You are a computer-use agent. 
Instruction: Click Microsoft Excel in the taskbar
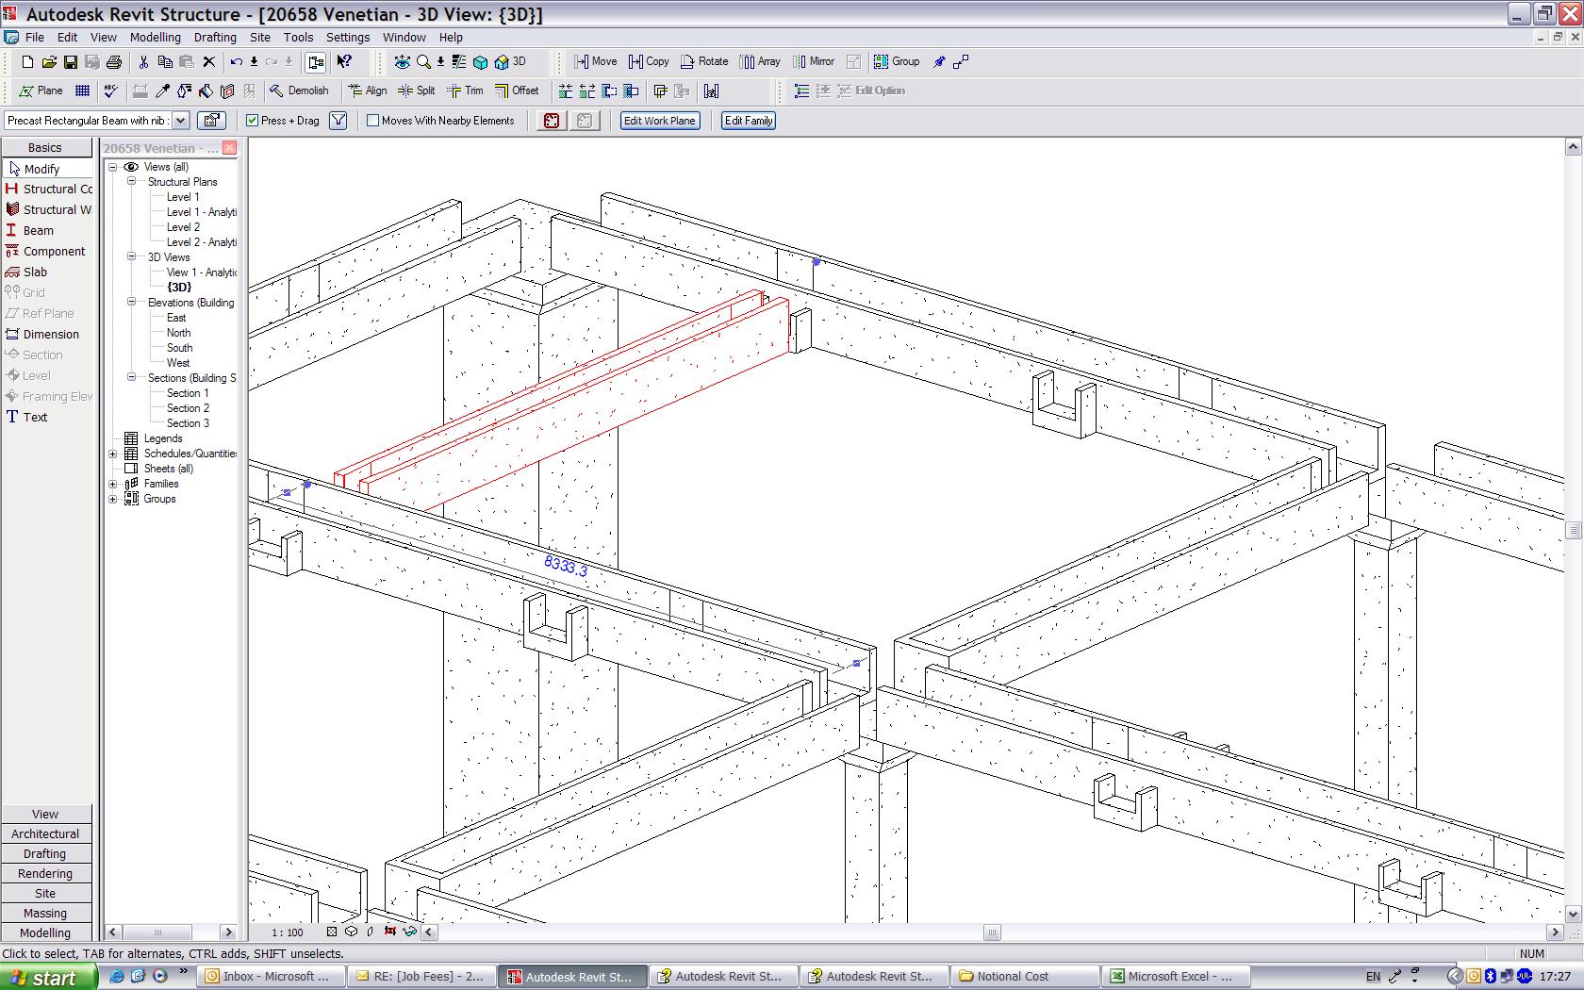pyautogui.click(x=1174, y=976)
